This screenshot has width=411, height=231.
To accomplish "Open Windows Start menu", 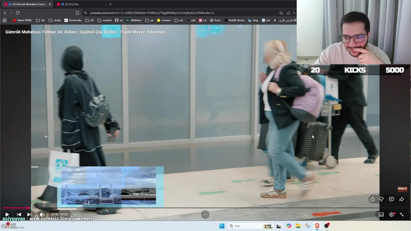I will tap(222, 226).
